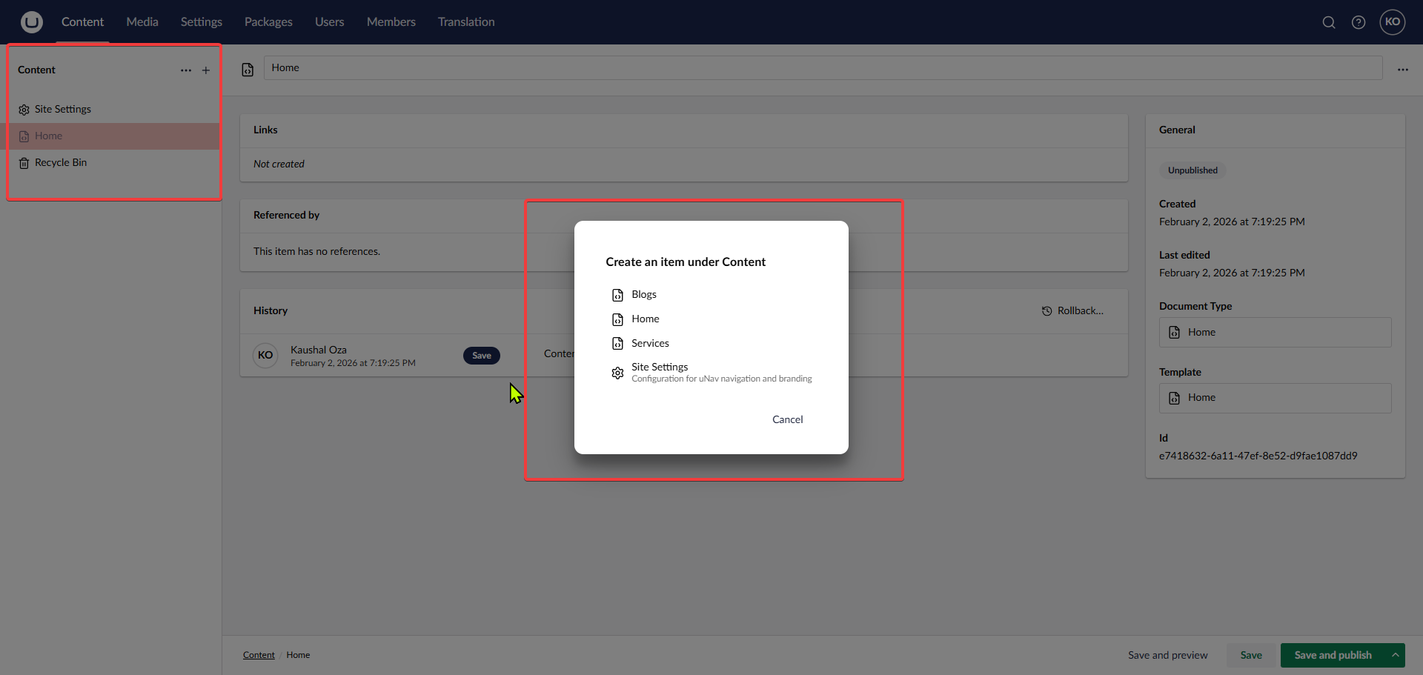Open the help panel via question mark icon
1423x675 pixels.
click(x=1359, y=22)
